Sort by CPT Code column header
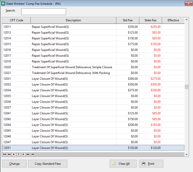193x172 pixels. 17,20
